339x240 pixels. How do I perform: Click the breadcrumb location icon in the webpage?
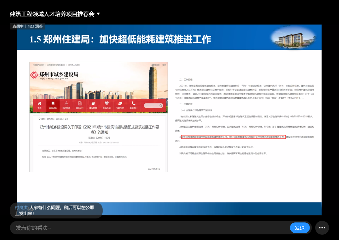(39, 119)
